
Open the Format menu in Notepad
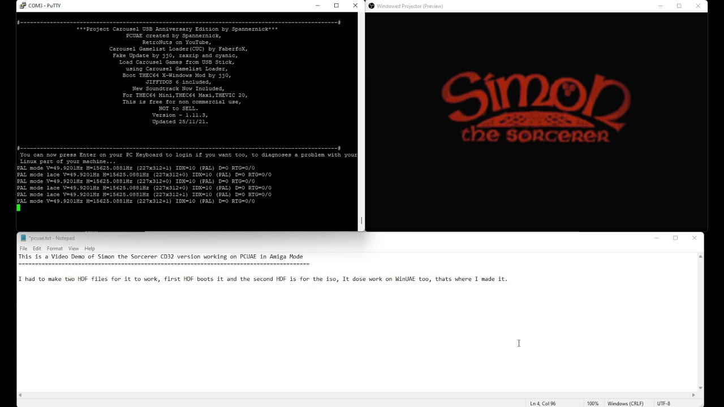click(x=55, y=249)
